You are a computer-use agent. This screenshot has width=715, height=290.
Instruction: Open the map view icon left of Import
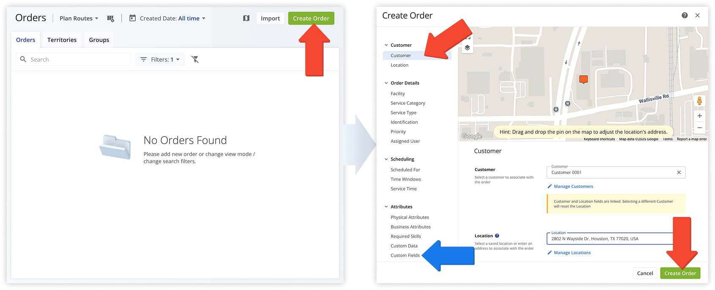[x=246, y=18]
